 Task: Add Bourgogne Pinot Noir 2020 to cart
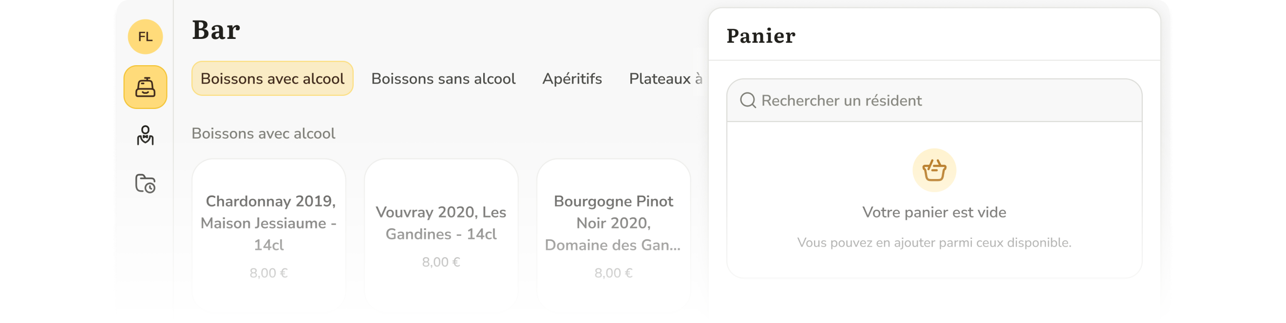tap(614, 234)
